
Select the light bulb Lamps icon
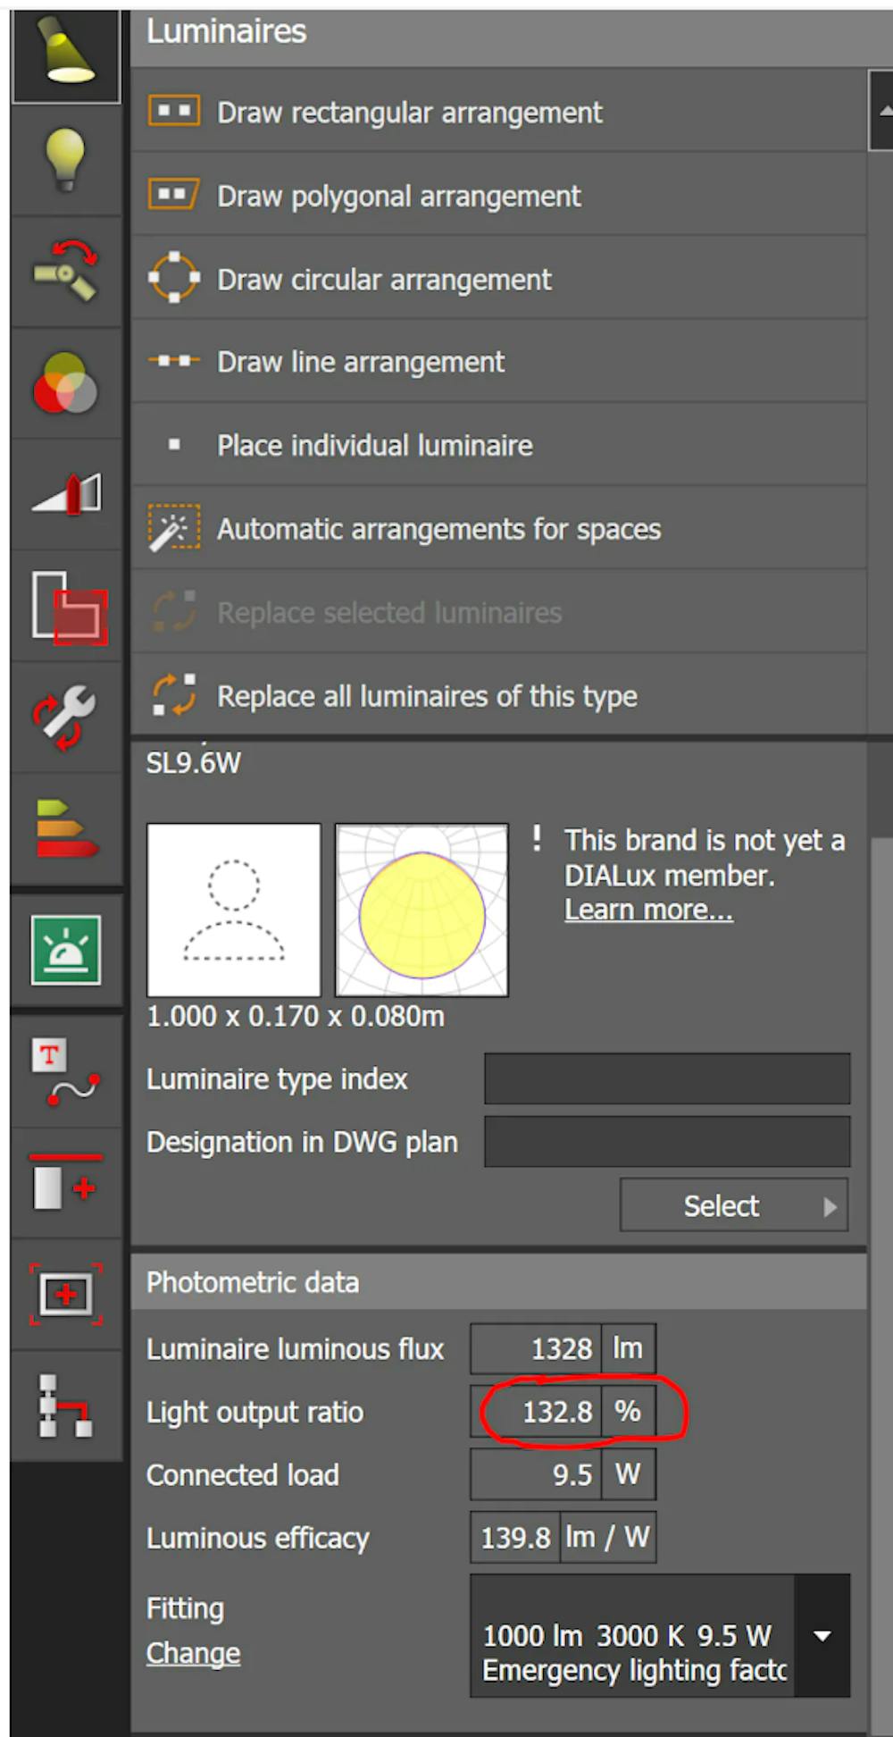65,160
